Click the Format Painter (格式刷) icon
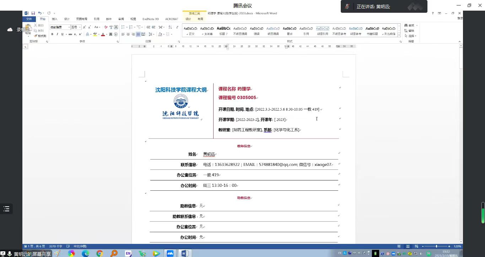This screenshot has height=257, width=485. (x=40, y=36)
